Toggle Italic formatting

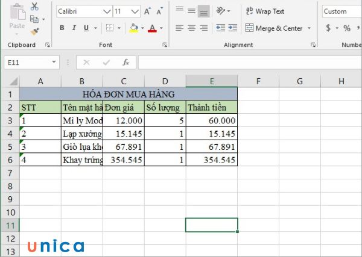coord(74,28)
